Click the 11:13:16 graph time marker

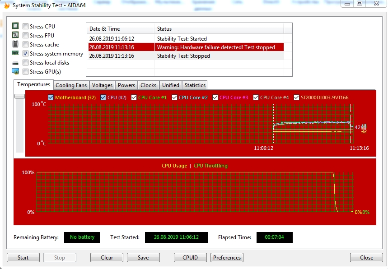[x=359, y=148]
